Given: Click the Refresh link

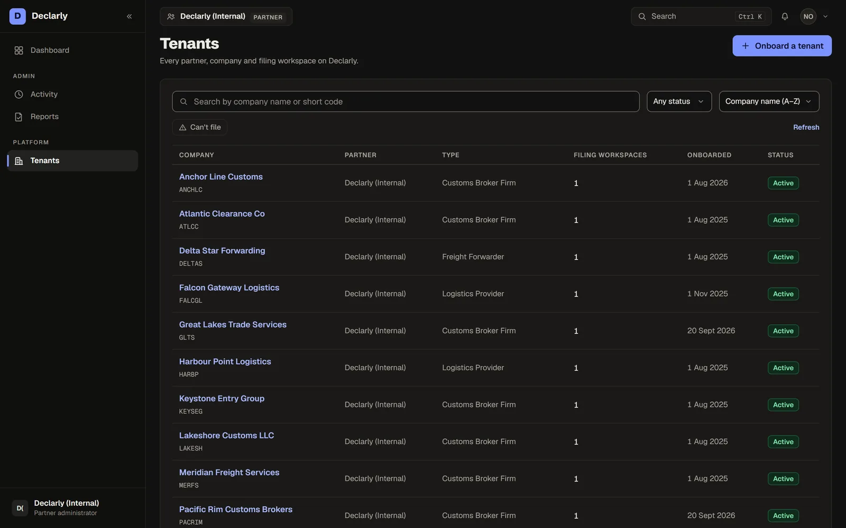Looking at the screenshot, I should pyautogui.click(x=806, y=127).
